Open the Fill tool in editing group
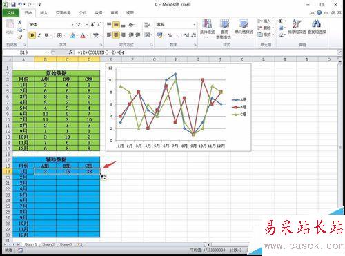345x256 pixels. pos(281,28)
